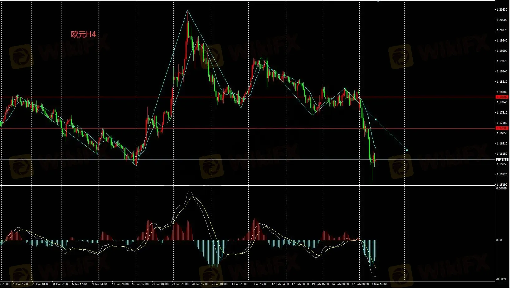Click the 3 Mar 16:00 time label
510x288 pixels.
click(379, 284)
